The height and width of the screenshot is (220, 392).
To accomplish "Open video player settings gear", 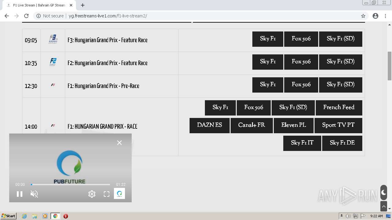I will tap(92, 194).
